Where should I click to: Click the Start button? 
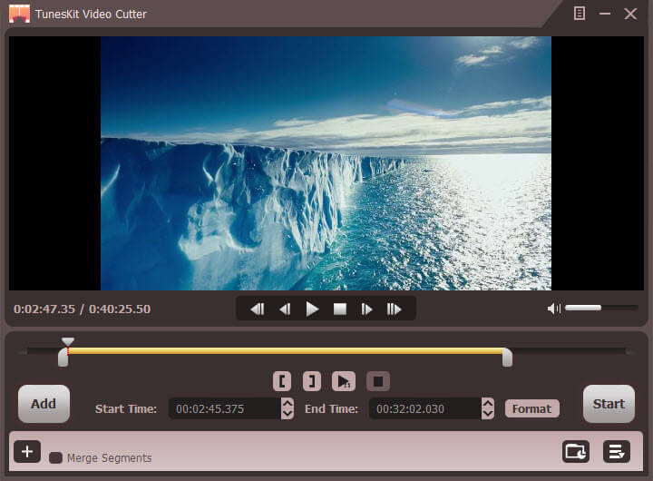tap(609, 404)
